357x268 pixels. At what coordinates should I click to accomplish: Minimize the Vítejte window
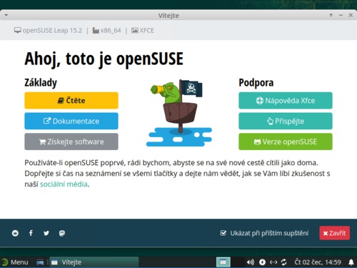click(341, 15)
